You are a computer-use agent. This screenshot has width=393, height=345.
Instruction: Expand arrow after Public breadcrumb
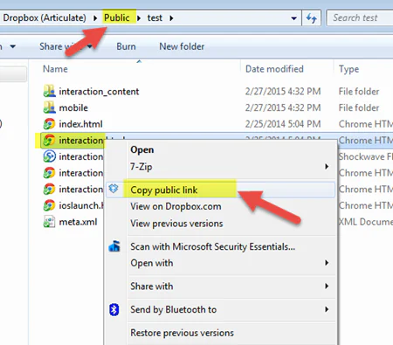[x=139, y=18]
